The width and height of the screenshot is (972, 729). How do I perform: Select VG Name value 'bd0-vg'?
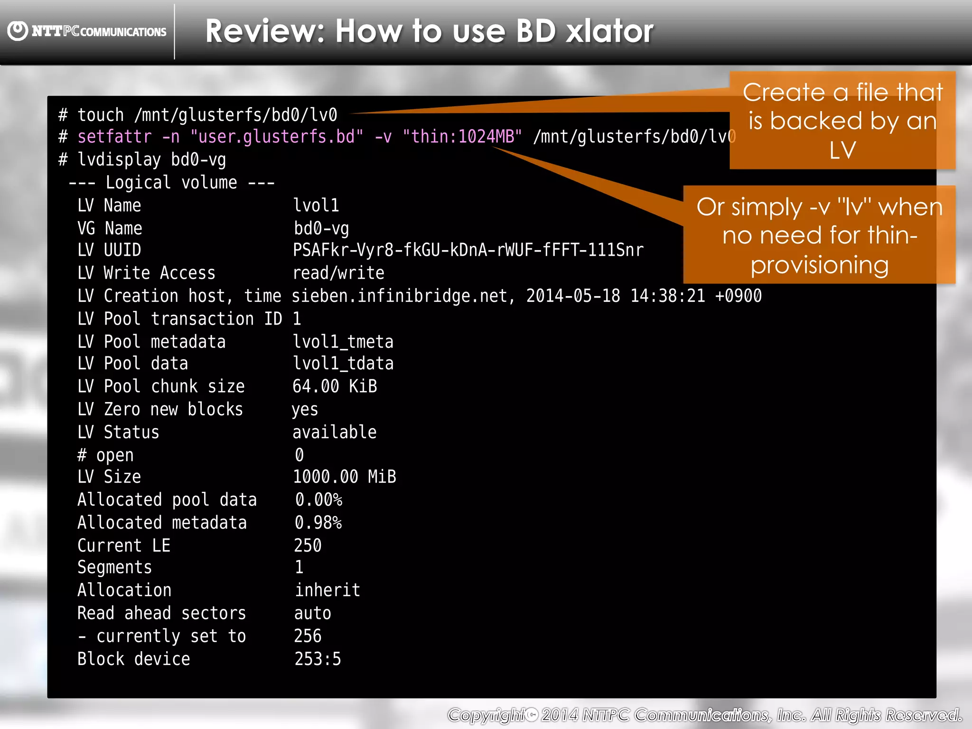pos(321,228)
